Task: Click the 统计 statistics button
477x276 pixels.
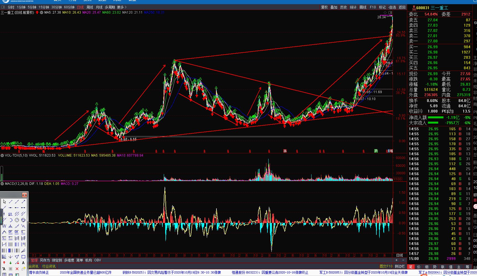Action: (353, 7)
